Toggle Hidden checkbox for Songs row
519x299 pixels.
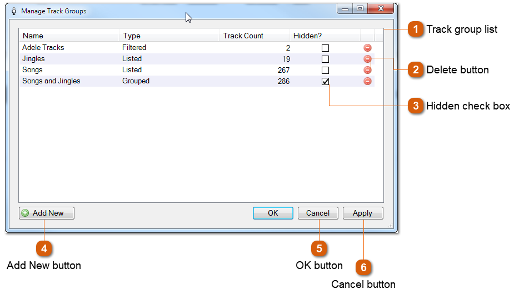(326, 70)
